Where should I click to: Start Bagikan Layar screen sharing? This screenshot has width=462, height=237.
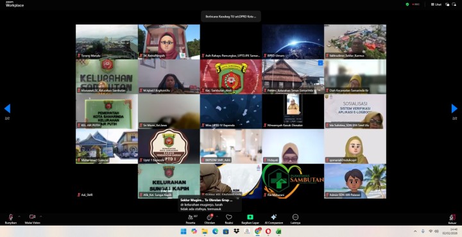(250, 219)
